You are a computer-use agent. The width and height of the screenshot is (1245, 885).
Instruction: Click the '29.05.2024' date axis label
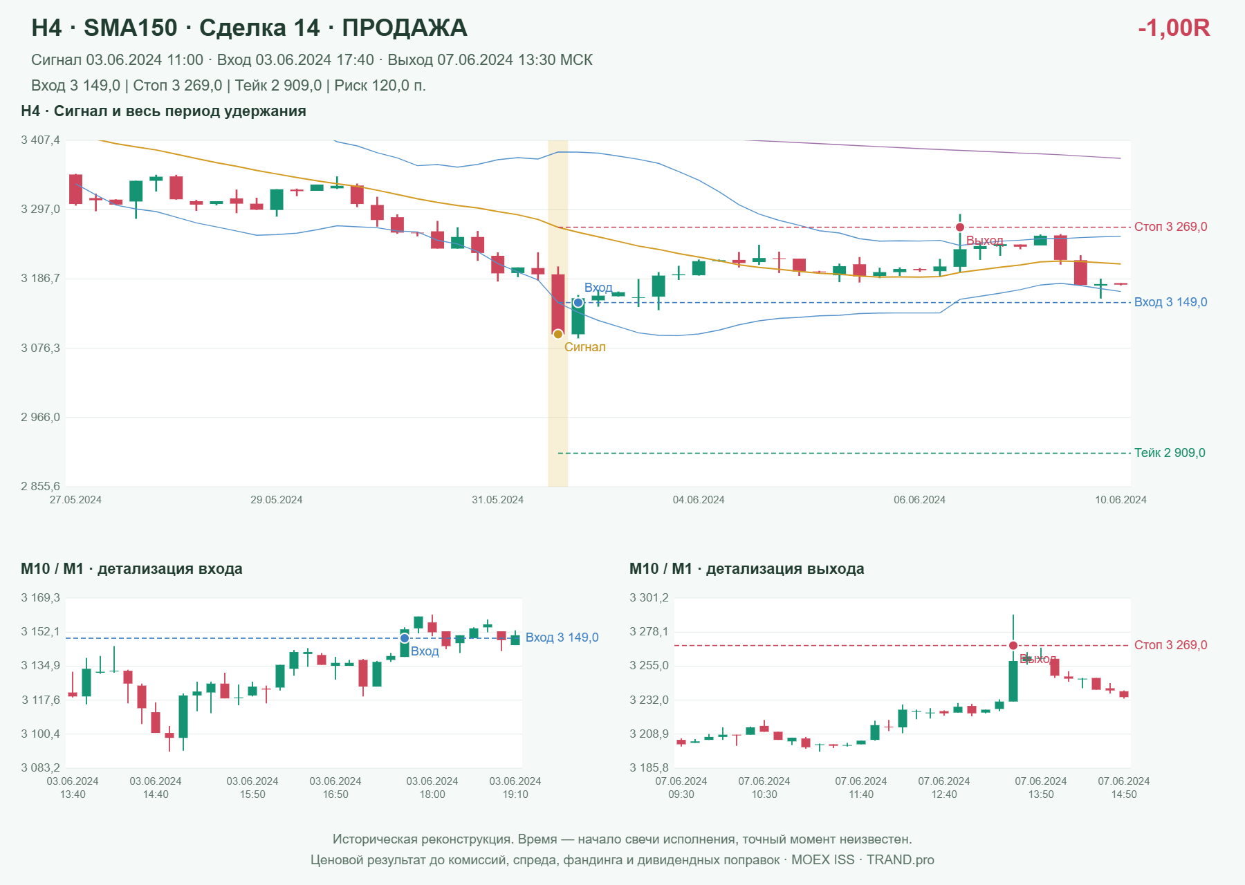pos(277,500)
